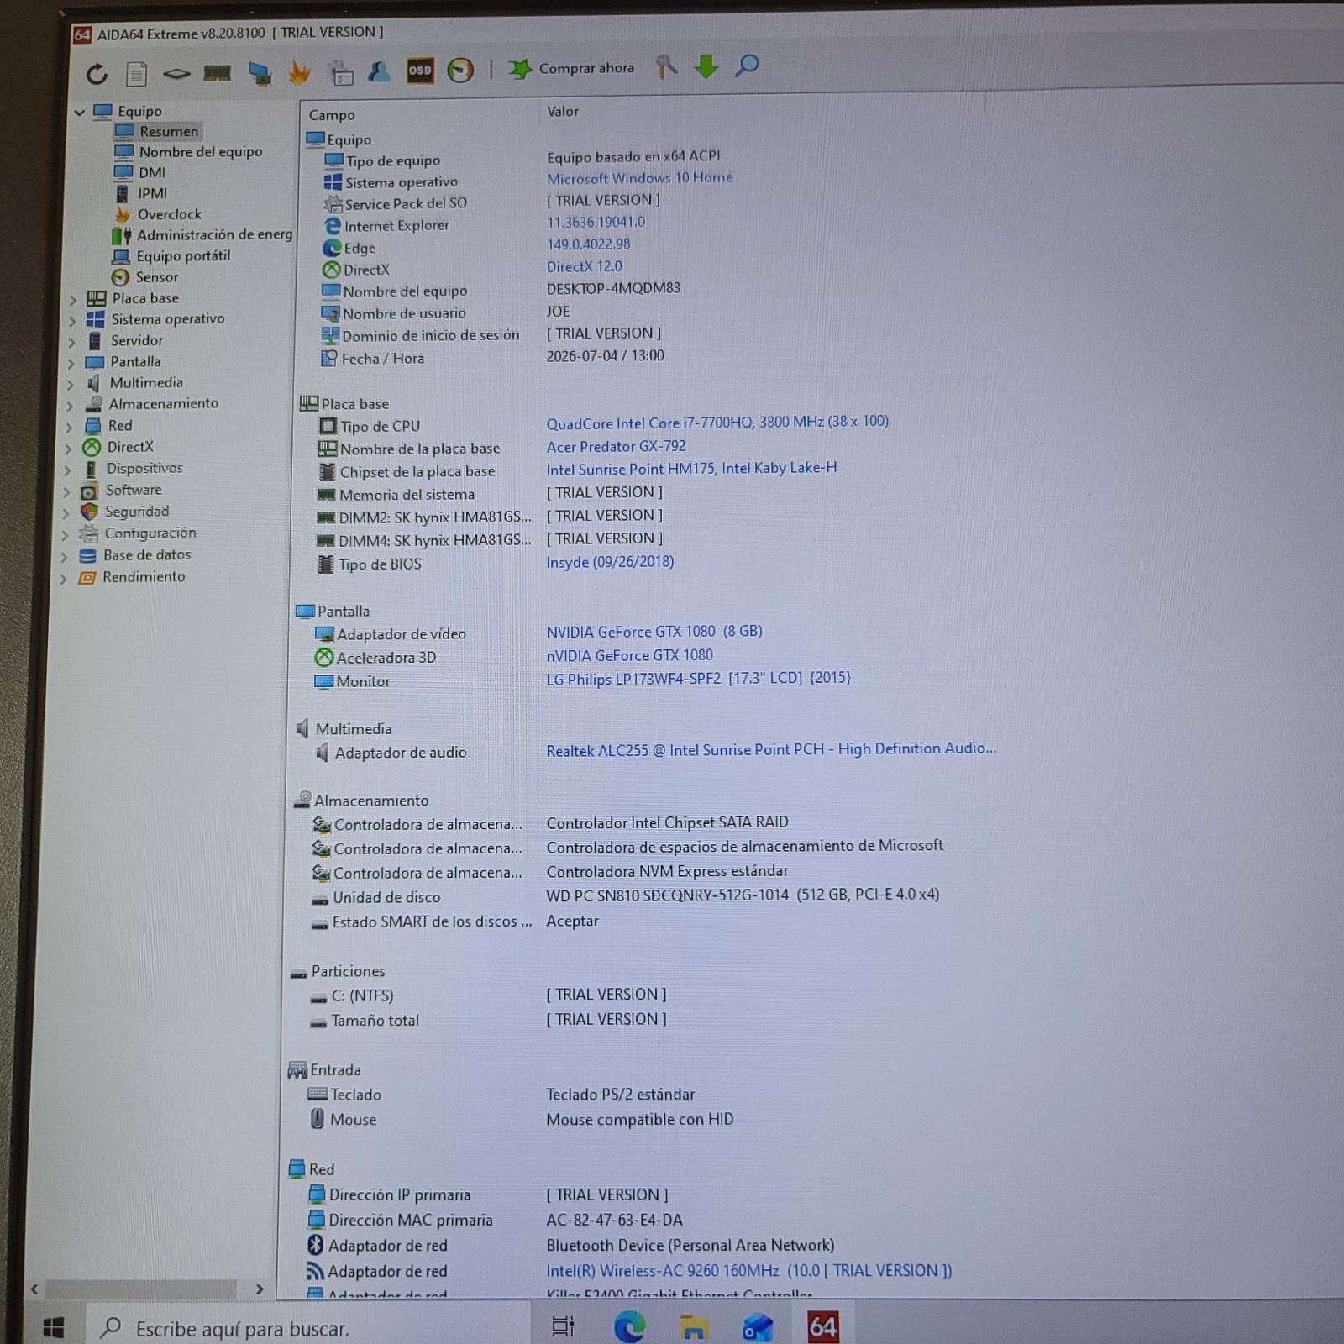
Task: Open the monitor diagnostics toolbar icon
Action: coord(259,74)
